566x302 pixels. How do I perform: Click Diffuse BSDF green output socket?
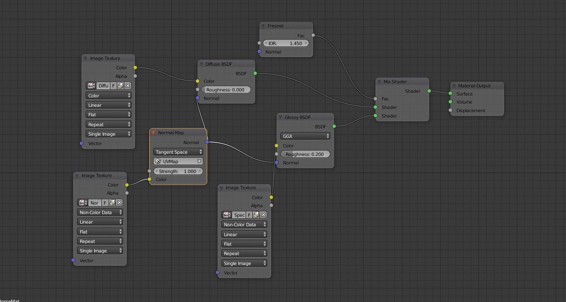coord(255,73)
